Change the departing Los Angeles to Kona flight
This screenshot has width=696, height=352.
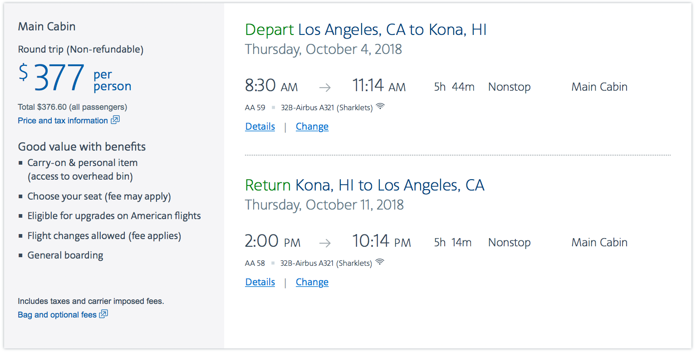pyautogui.click(x=312, y=127)
